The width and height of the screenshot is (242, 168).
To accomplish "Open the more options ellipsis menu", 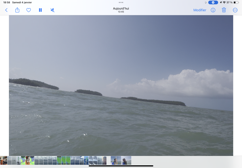I will click(235, 10).
